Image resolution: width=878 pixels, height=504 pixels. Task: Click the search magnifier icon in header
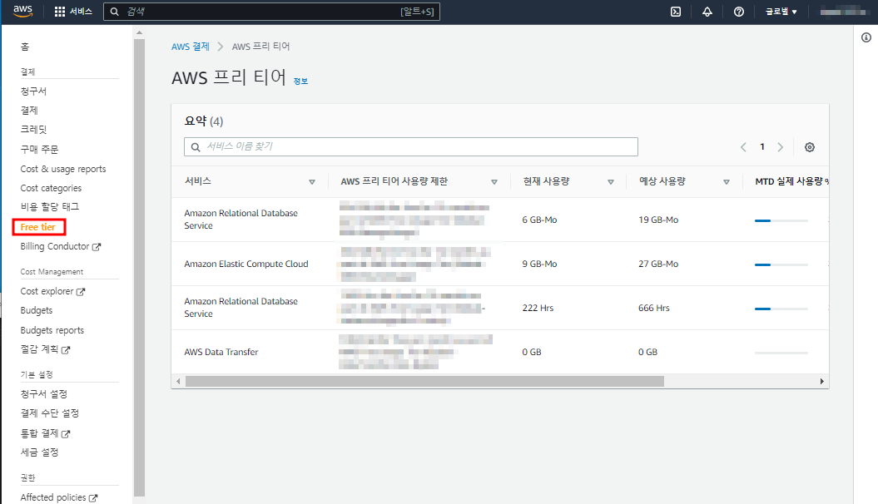pos(114,12)
